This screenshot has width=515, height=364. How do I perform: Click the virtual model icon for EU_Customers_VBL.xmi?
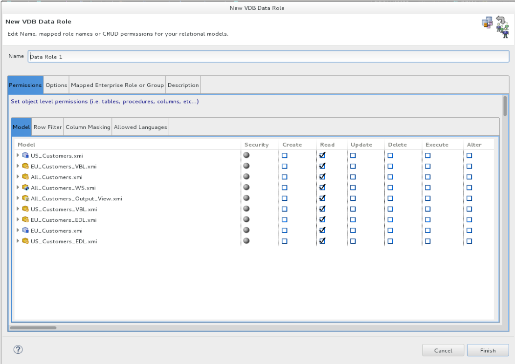[25, 166]
